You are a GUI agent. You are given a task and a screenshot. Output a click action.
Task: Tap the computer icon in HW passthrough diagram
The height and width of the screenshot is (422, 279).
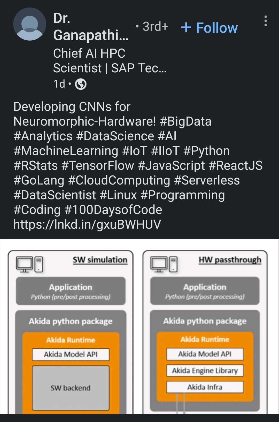point(164,264)
